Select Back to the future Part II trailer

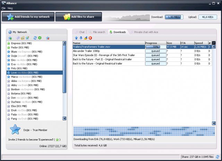[x=142, y=59]
